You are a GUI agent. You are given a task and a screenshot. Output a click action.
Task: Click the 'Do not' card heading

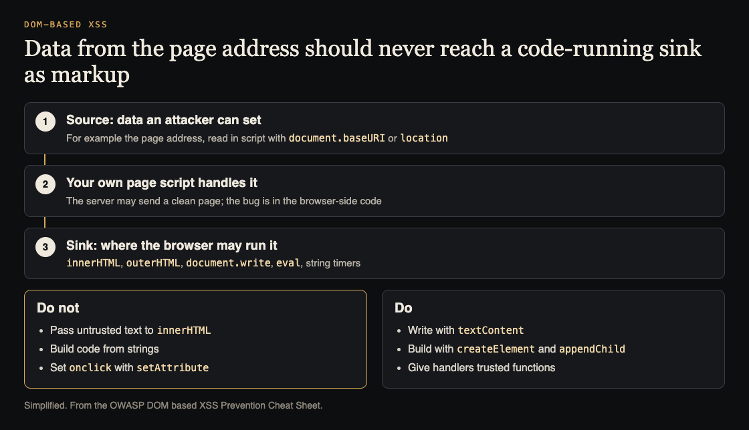[58, 308]
